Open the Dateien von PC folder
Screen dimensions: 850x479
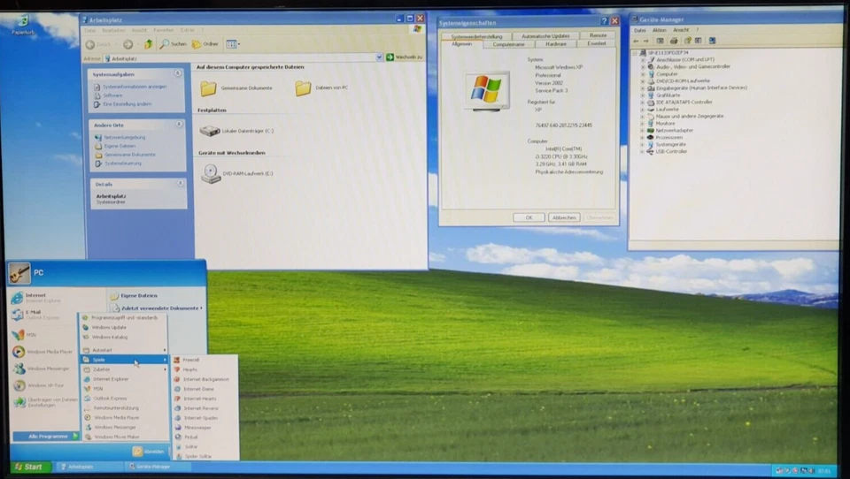point(322,87)
